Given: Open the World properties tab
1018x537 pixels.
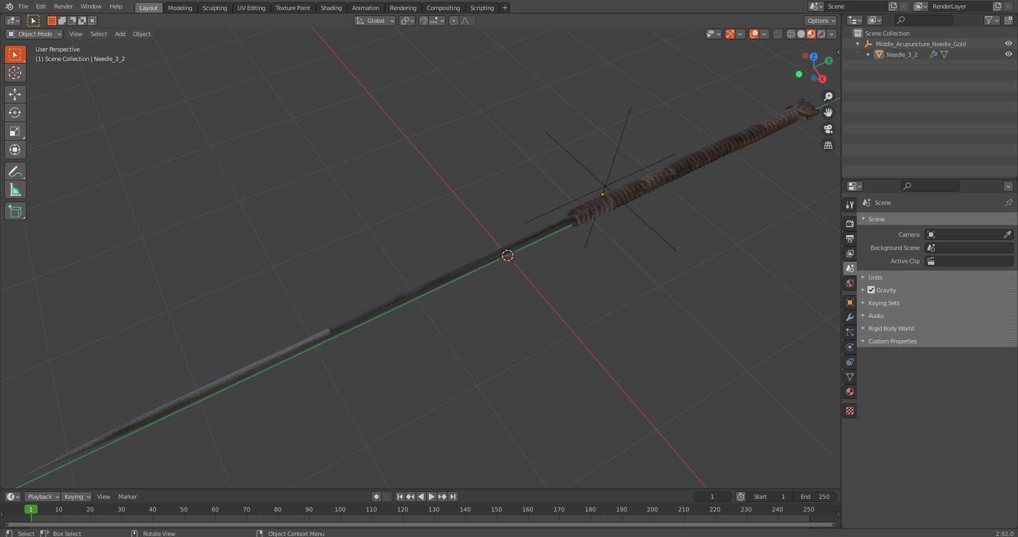Looking at the screenshot, I should 850,283.
